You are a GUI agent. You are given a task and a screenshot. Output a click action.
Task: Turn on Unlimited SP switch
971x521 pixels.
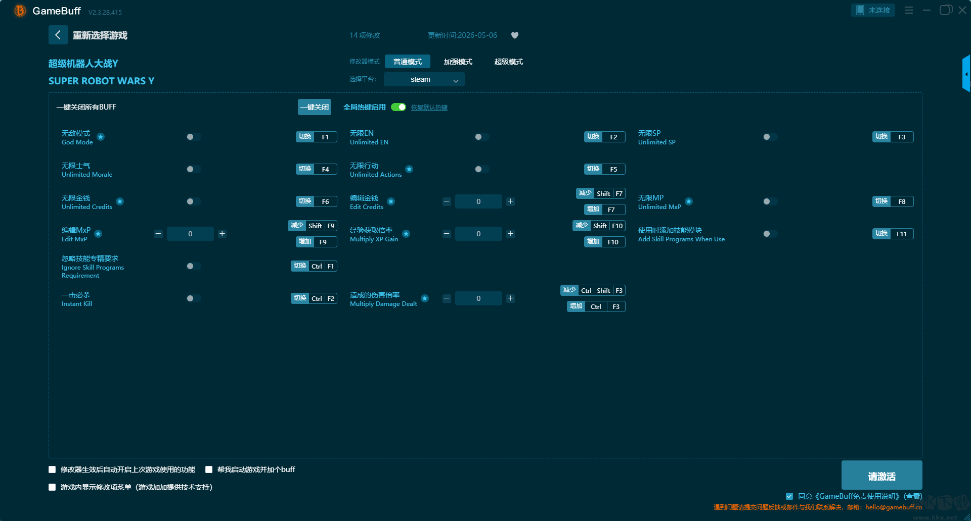[770, 137]
